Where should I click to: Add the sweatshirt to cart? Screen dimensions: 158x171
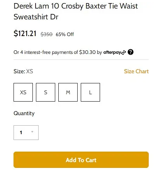click(x=81, y=160)
